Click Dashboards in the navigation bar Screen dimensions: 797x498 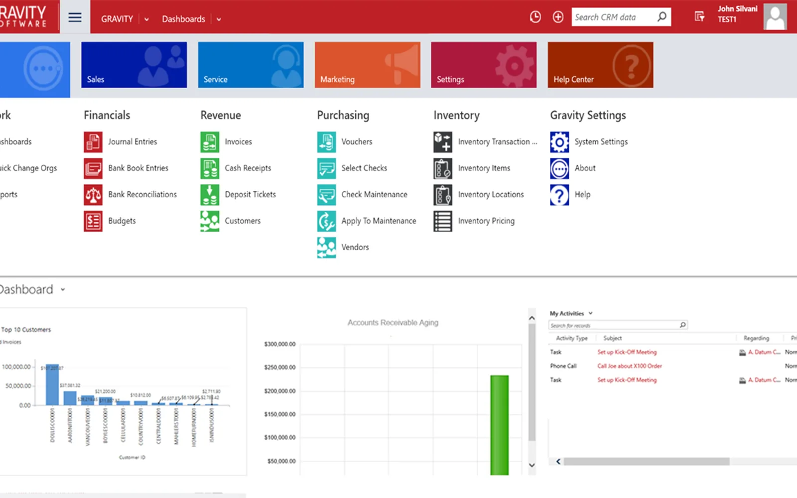click(x=183, y=19)
